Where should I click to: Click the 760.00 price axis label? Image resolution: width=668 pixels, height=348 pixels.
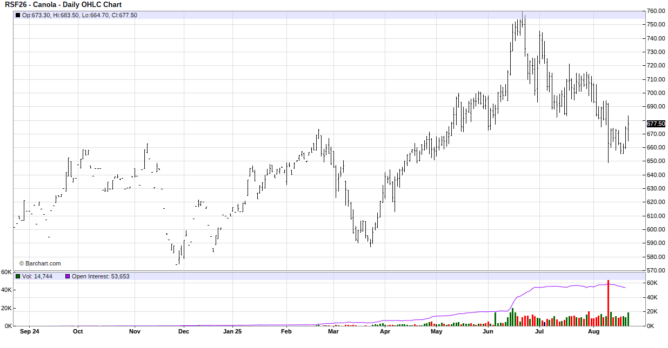[x=656, y=11]
